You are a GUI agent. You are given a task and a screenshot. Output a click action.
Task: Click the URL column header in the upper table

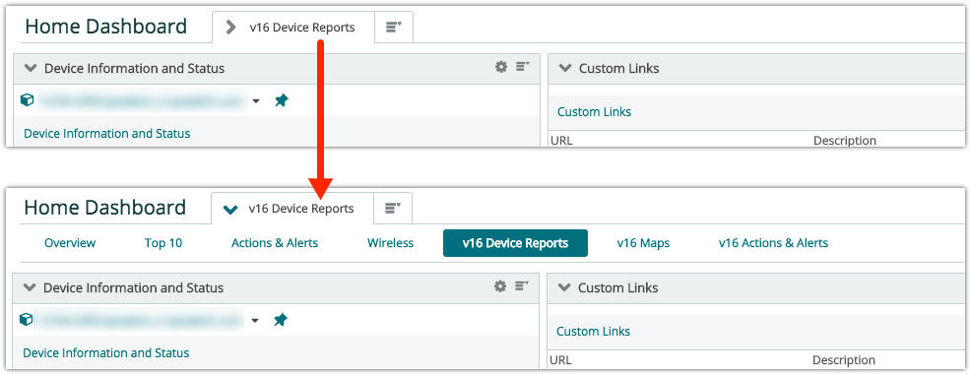561,141
